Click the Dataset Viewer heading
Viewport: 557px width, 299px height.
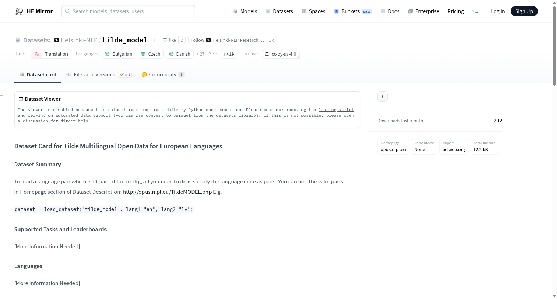tap(42, 99)
